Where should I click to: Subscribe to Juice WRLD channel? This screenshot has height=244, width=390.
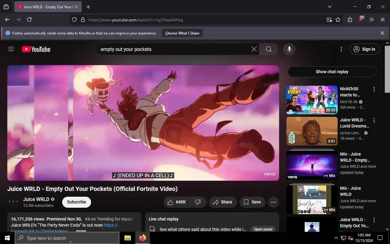pos(76,202)
